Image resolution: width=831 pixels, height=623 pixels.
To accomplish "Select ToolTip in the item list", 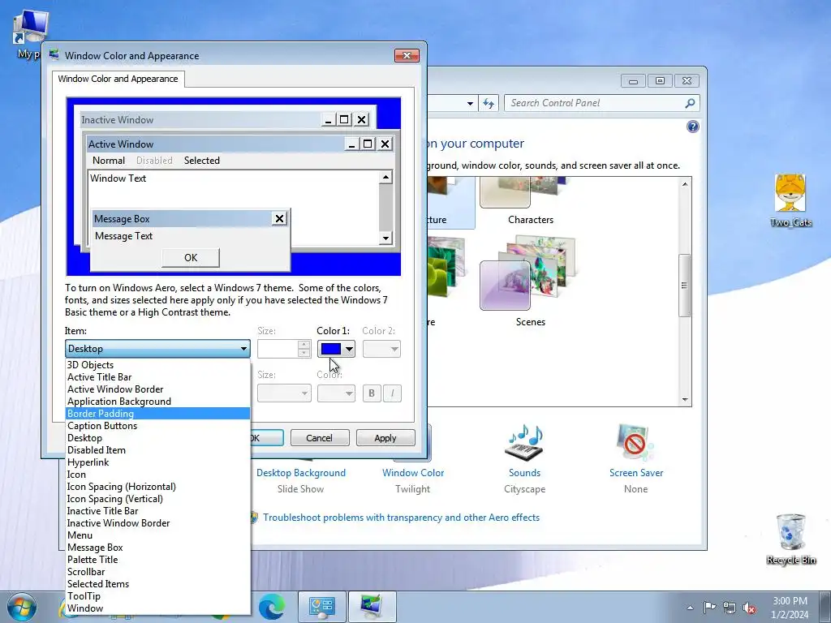I will click(x=157, y=596).
